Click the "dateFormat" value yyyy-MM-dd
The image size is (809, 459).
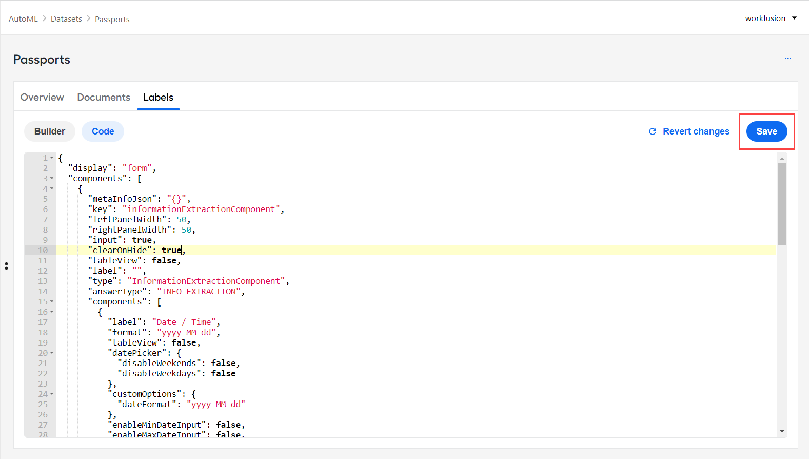coord(215,404)
